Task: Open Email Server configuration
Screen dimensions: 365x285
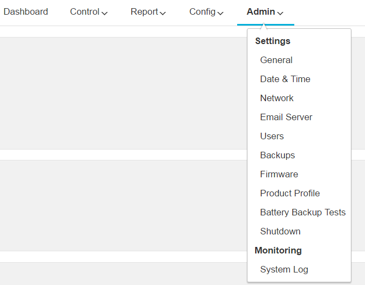Action: (x=286, y=117)
